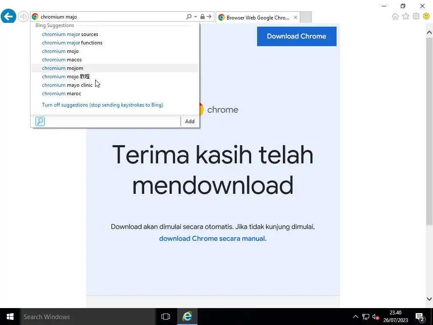Click the greyed Forward arrow button
Image resolution: width=433 pixels, height=325 pixels.
coord(23,17)
